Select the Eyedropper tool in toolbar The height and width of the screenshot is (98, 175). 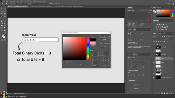(x=2, y=16)
